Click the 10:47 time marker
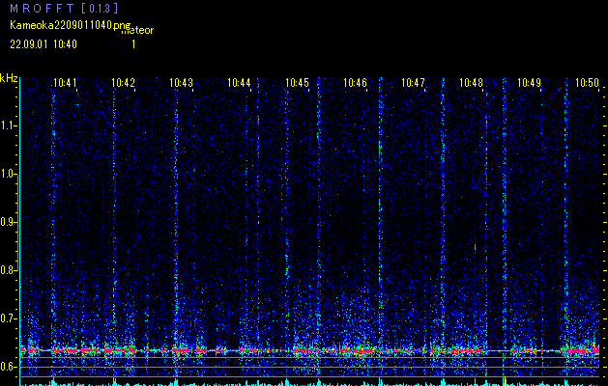The height and width of the screenshot is (386, 608). pos(413,82)
